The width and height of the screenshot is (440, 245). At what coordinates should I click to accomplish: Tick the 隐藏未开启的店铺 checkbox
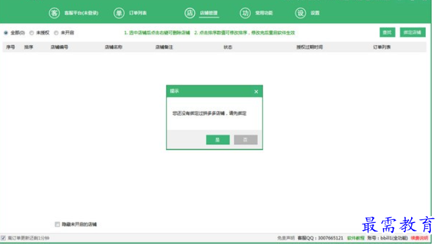point(57,224)
